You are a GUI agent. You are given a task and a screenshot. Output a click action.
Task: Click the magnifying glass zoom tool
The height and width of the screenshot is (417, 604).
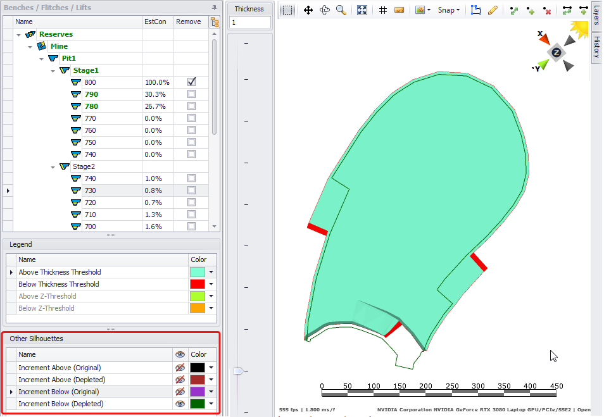341,10
